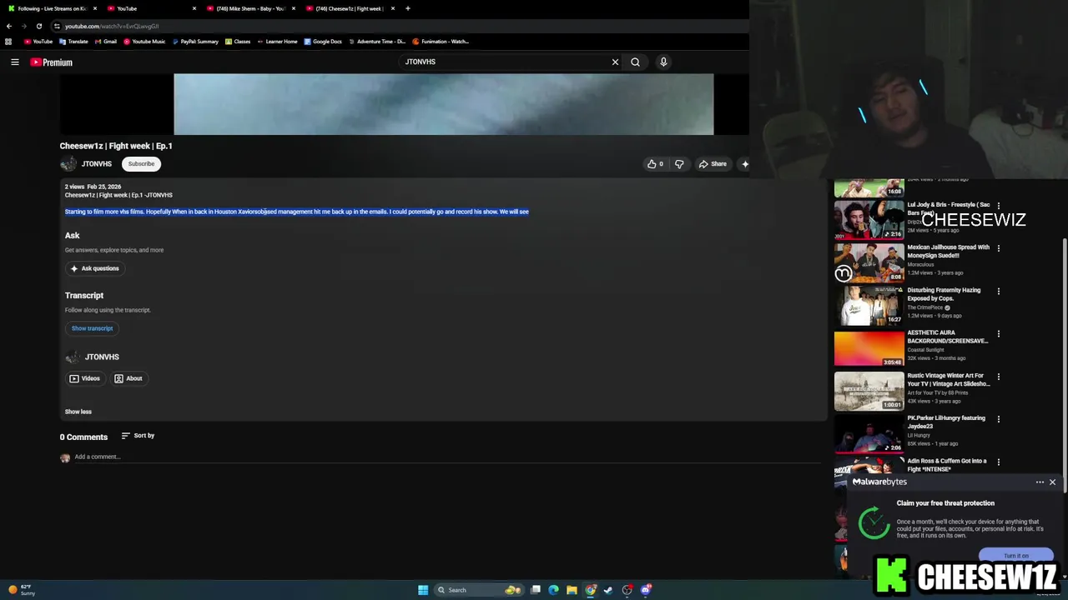Collapse description with Show less
The height and width of the screenshot is (600, 1068).
click(78, 412)
